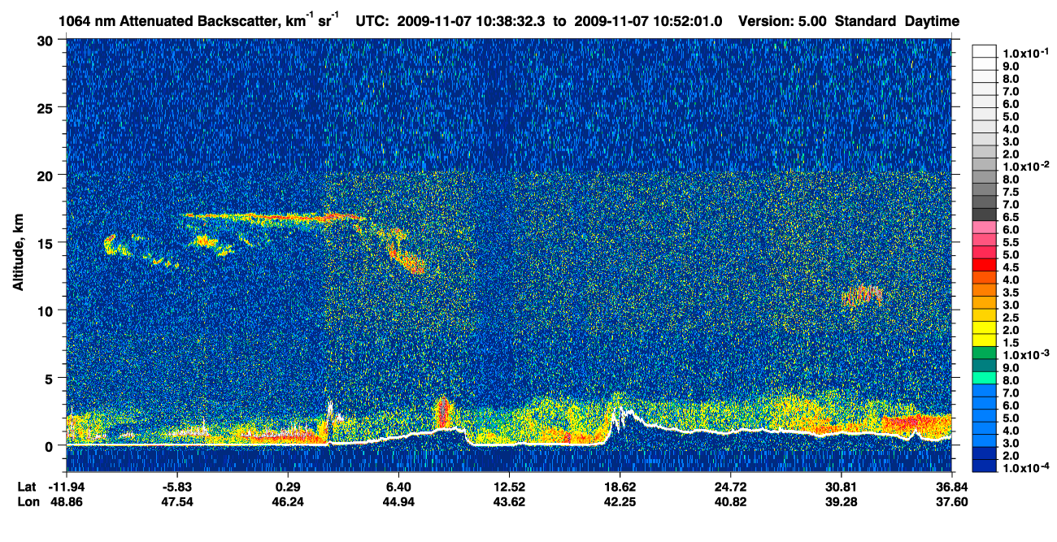Click the 'Lon' row label

coord(28,501)
